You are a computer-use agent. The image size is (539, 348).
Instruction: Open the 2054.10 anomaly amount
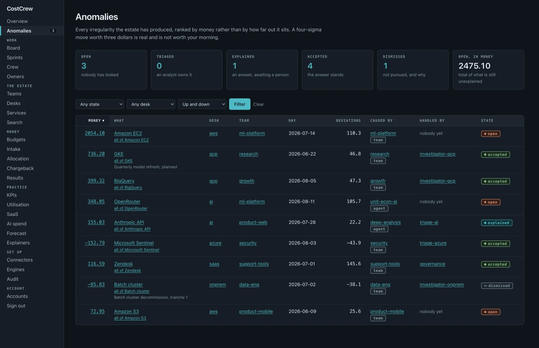coord(95,133)
